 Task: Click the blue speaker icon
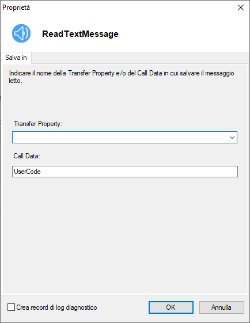(x=21, y=33)
